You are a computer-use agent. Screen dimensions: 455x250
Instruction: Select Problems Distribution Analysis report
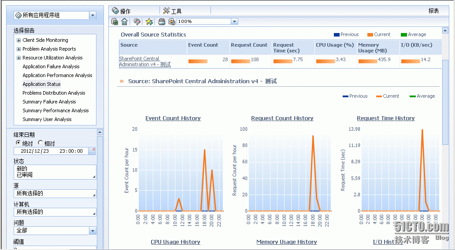pos(54,93)
